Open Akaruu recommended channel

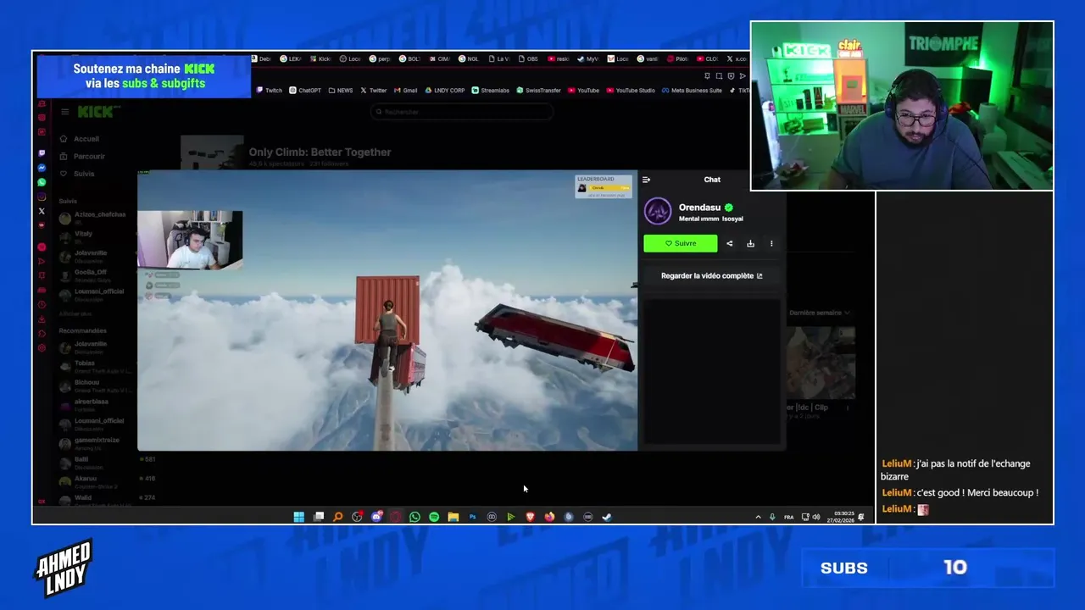coord(93,481)
